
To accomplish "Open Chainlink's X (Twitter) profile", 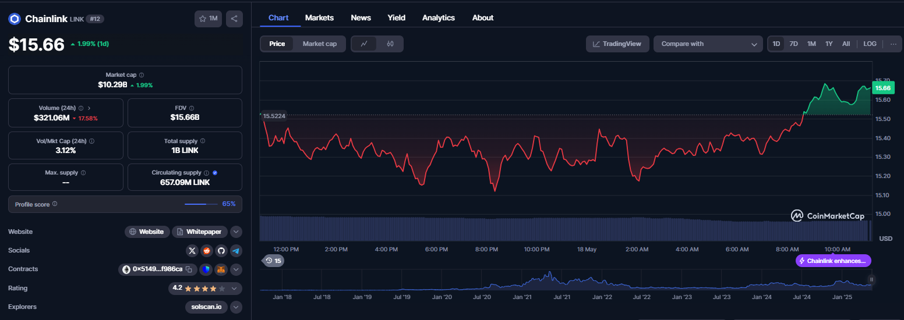I will [192, 251].
